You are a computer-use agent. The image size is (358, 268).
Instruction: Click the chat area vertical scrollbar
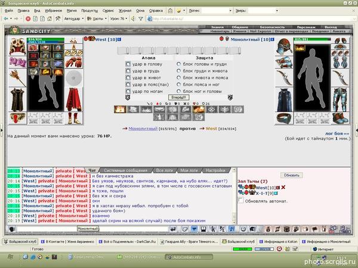coord(234,196)
